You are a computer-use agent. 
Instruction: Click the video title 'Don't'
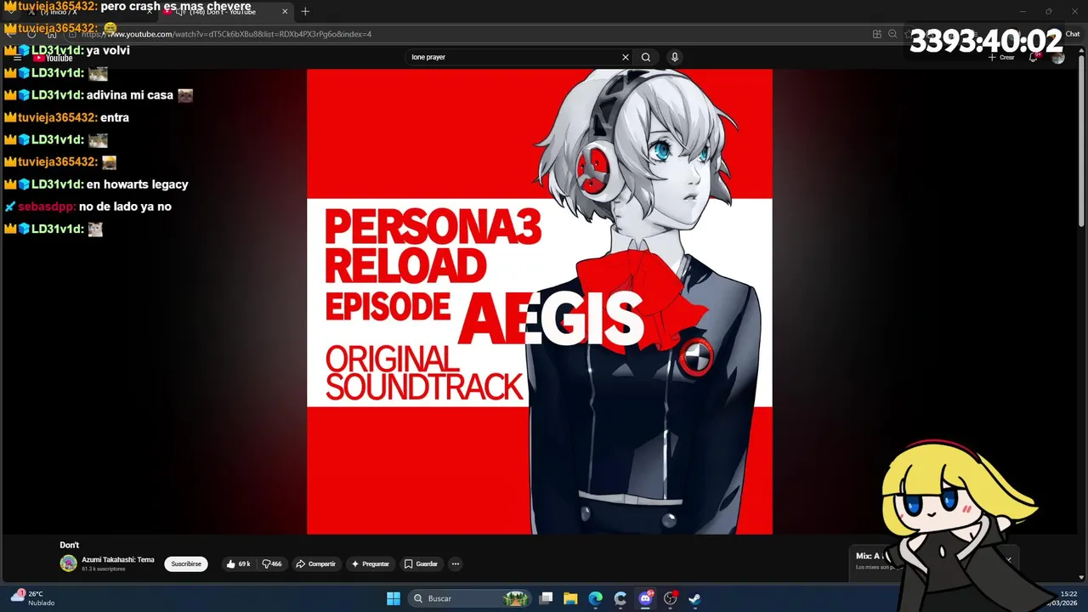pos(69,545)
